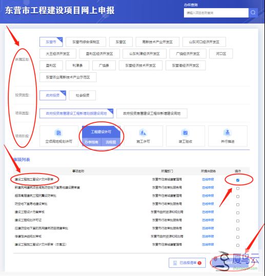Open 在线申报 link for 应建防空地下室的民用建筑项目报建审批
Image resolution: width=265 pixels, height=276 pixels.
pos(208,228)
